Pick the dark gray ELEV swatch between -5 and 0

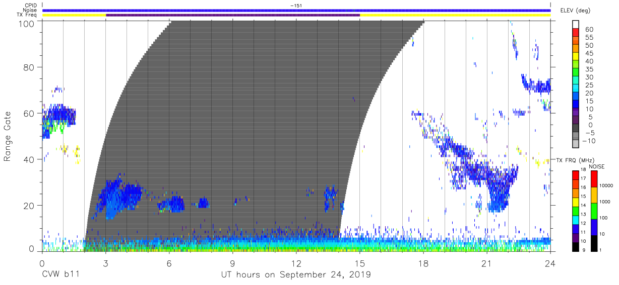coord(576,129)
